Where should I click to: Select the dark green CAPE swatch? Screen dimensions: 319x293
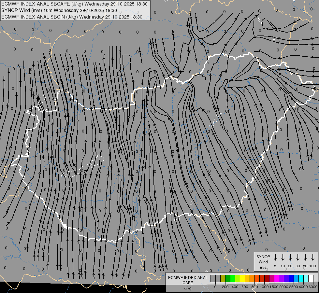(x=228, y=278)
